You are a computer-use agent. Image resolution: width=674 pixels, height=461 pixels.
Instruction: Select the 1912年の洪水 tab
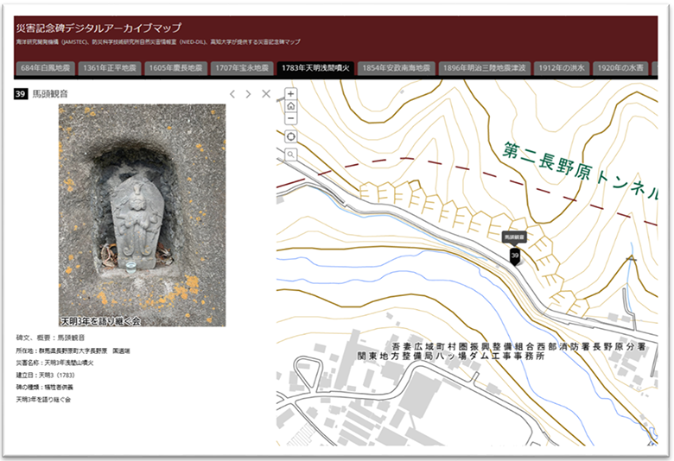pos(562,67)
